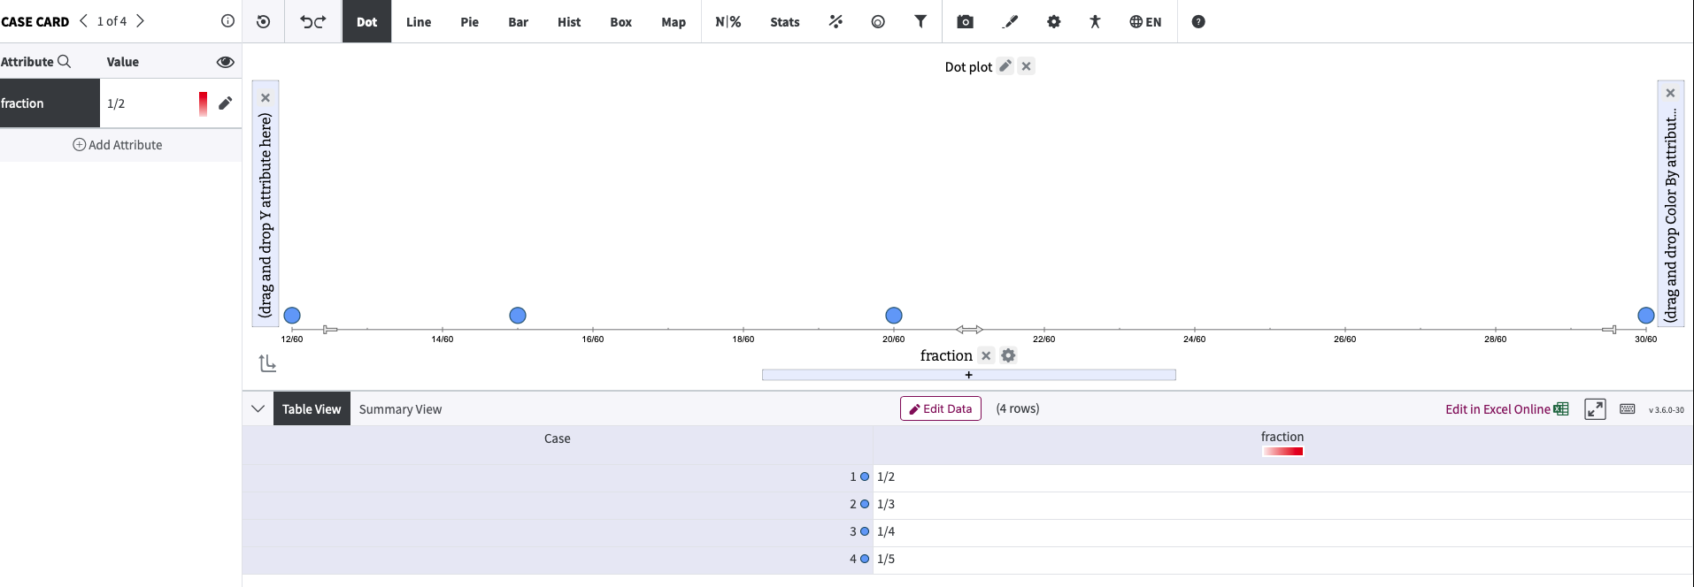1694x587 pixels.
Task: Select the Hist chart type
Action: pyautogui.click(x=569, y=22)
